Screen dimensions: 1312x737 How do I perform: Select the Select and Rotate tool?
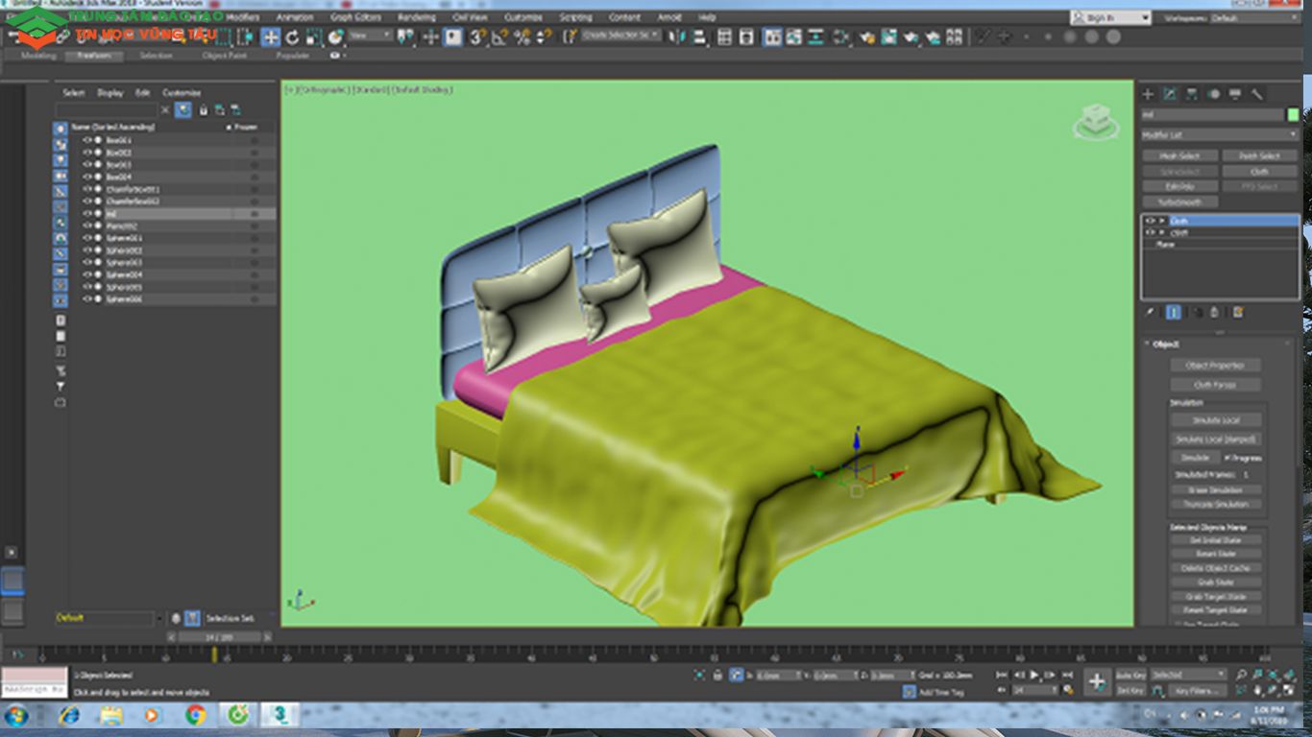293,38
